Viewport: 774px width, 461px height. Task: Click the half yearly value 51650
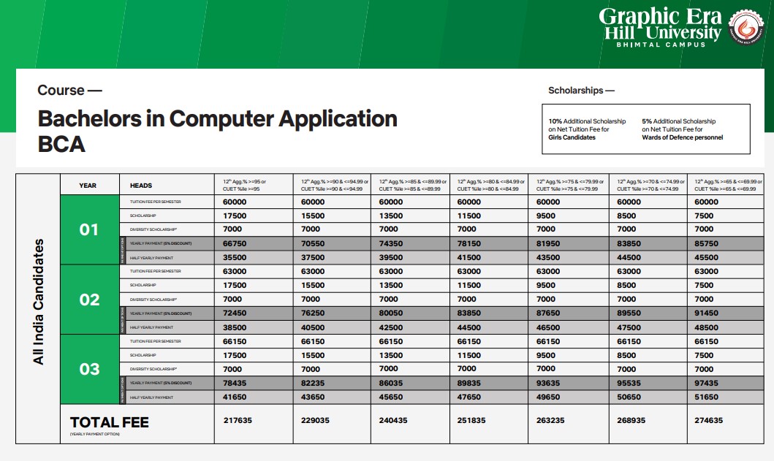[706, 397]
